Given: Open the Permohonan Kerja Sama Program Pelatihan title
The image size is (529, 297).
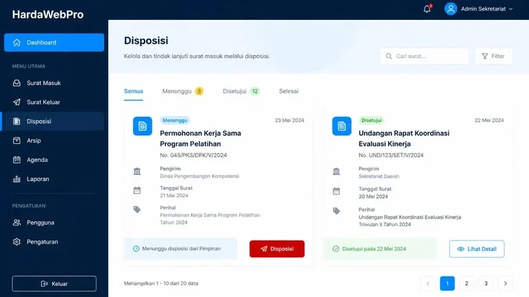Looking at the screenshot, I should [200, 138].
